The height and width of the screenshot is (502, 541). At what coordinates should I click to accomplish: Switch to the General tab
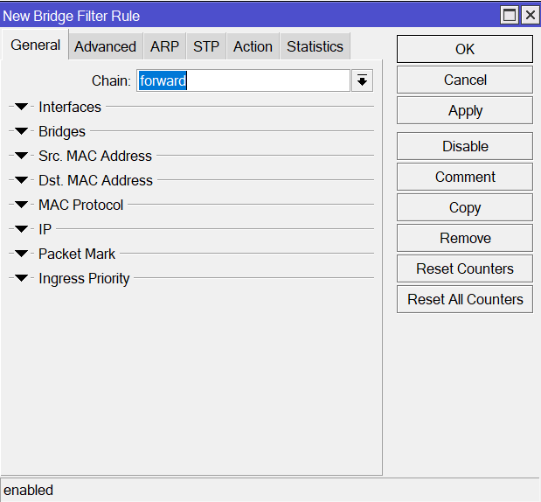(35, 45)
